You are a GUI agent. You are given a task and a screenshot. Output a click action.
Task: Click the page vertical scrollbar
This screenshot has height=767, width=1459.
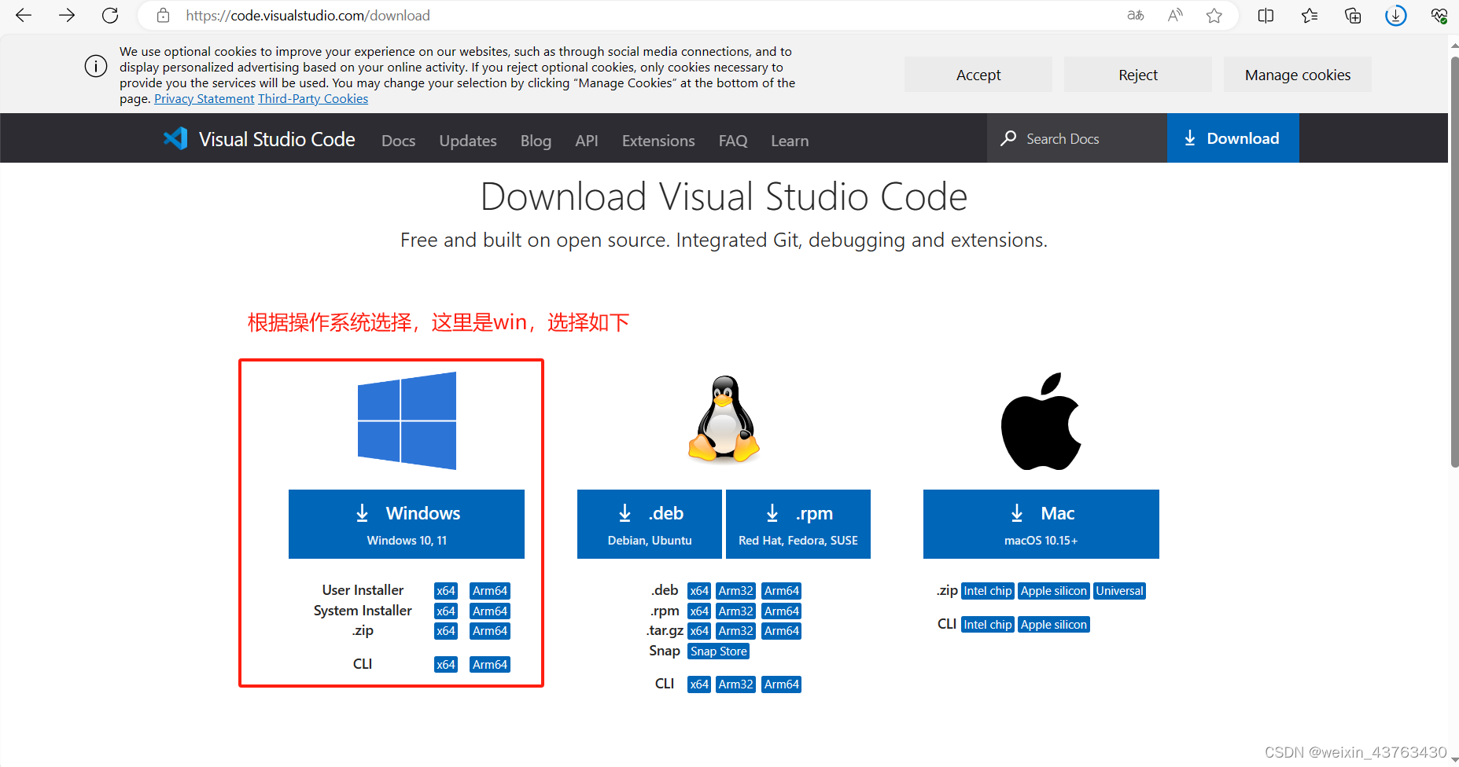click(x=1454, y=262)
